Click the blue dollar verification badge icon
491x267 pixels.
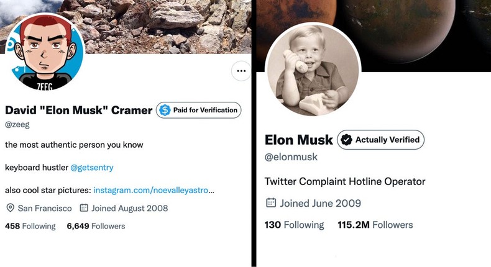[x=165, y=111]
